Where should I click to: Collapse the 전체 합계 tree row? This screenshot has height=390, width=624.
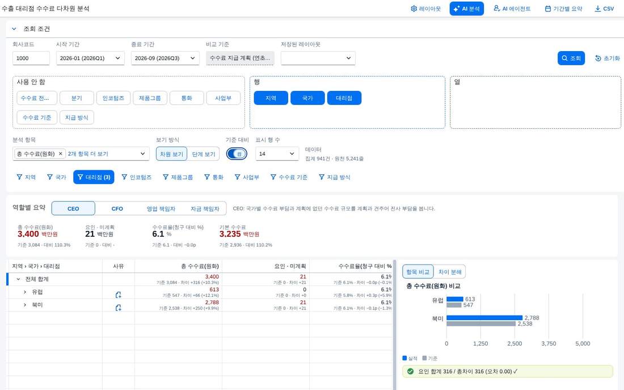click(x=18, y=279)
